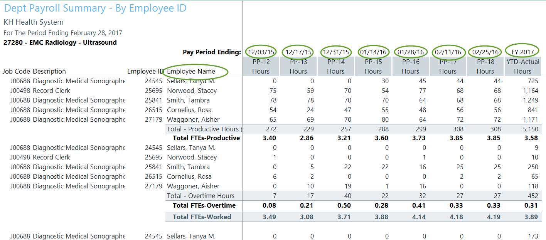
Task: Click the Total FTEs-Productive row label
Action: click(x=206, y=138)
